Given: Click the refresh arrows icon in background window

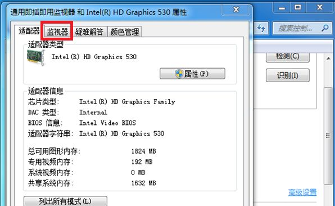Looking at the screenshot, I should 261,28.
